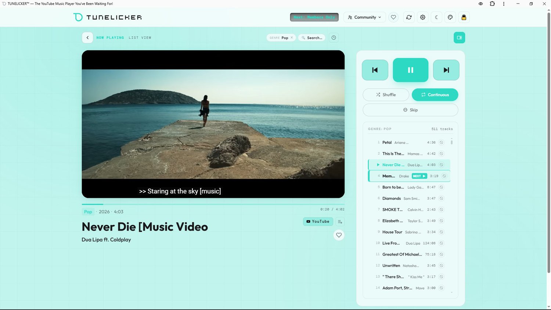Viewport: 551px width, 310px height.
Task: Block the Unwritten track icon
Action: (442, 266)
